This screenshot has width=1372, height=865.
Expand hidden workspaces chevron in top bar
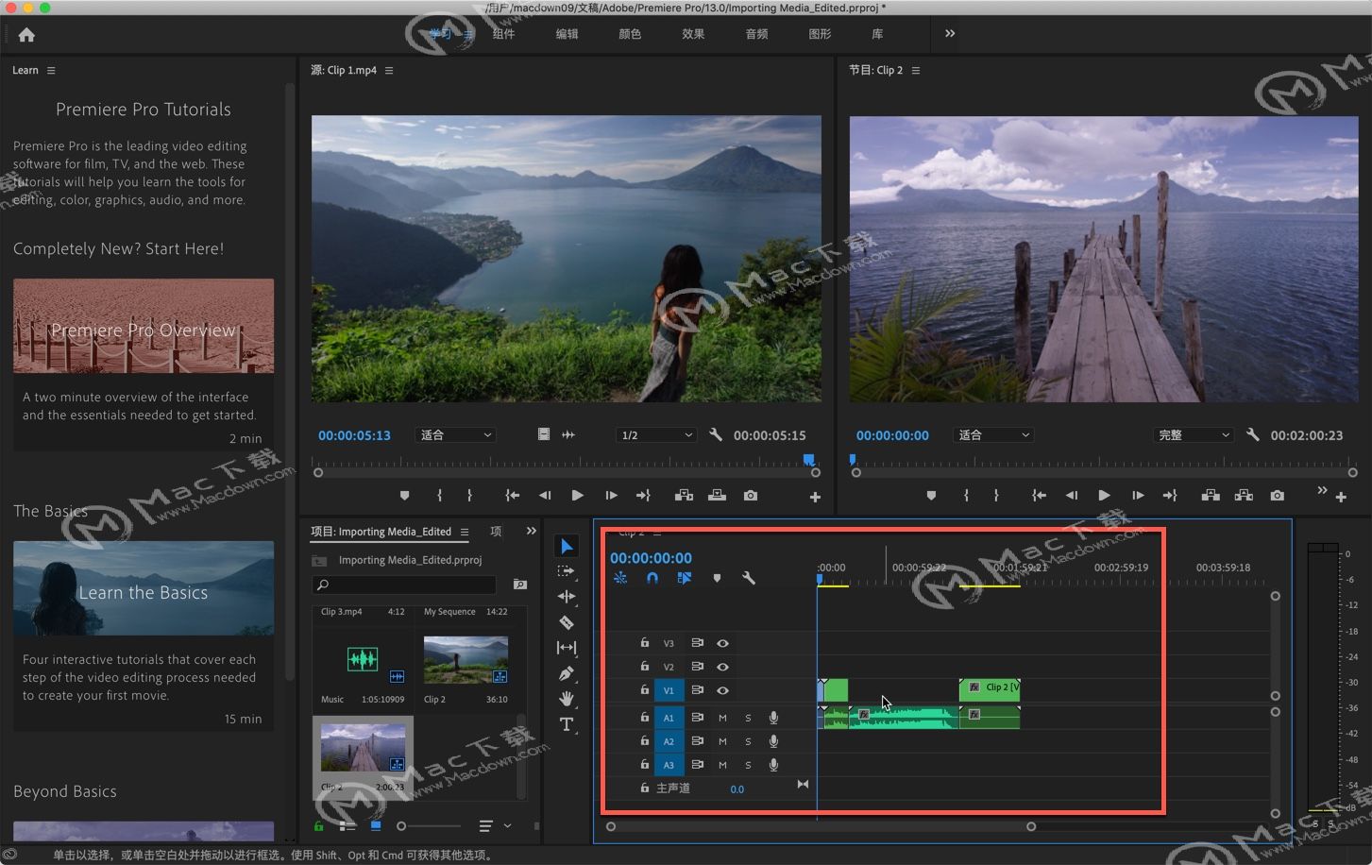950,33
